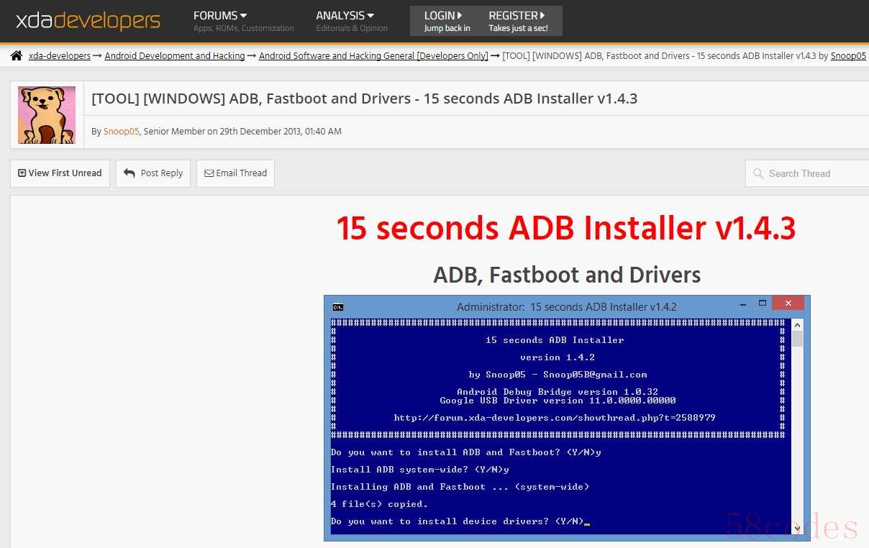This screenshot has height=548, width=869.
Task: Click LOGIN Jump back in
Action: (447, 21)
